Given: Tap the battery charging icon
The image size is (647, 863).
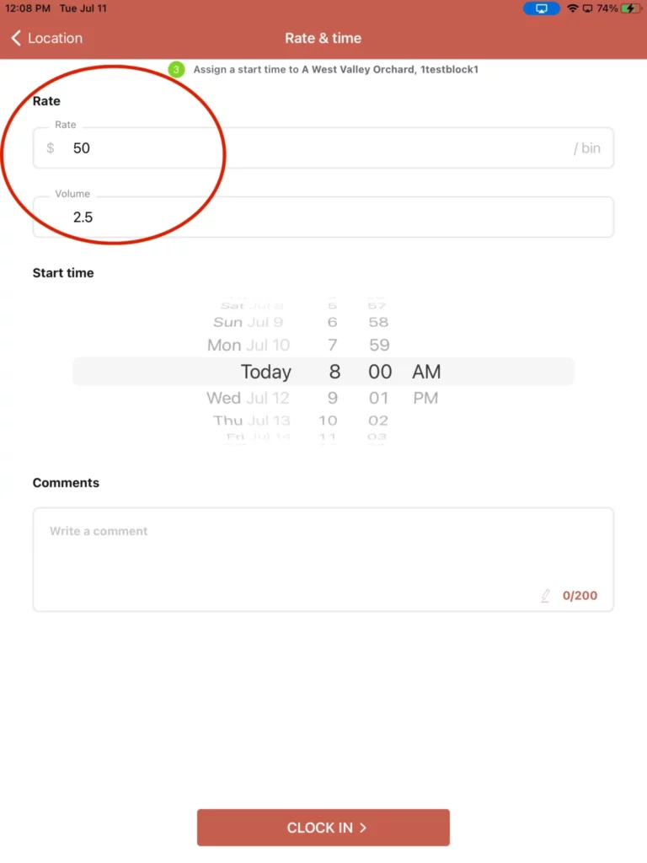Looking at the screenshot, I should pyautogui.click(x=630, y=8).
